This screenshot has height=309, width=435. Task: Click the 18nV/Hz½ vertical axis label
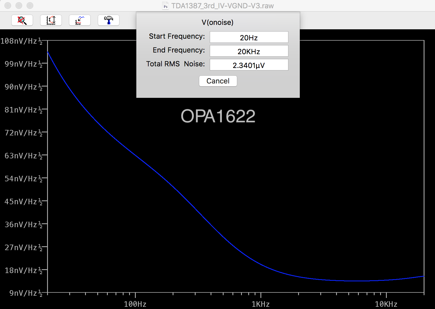(24, 271)
